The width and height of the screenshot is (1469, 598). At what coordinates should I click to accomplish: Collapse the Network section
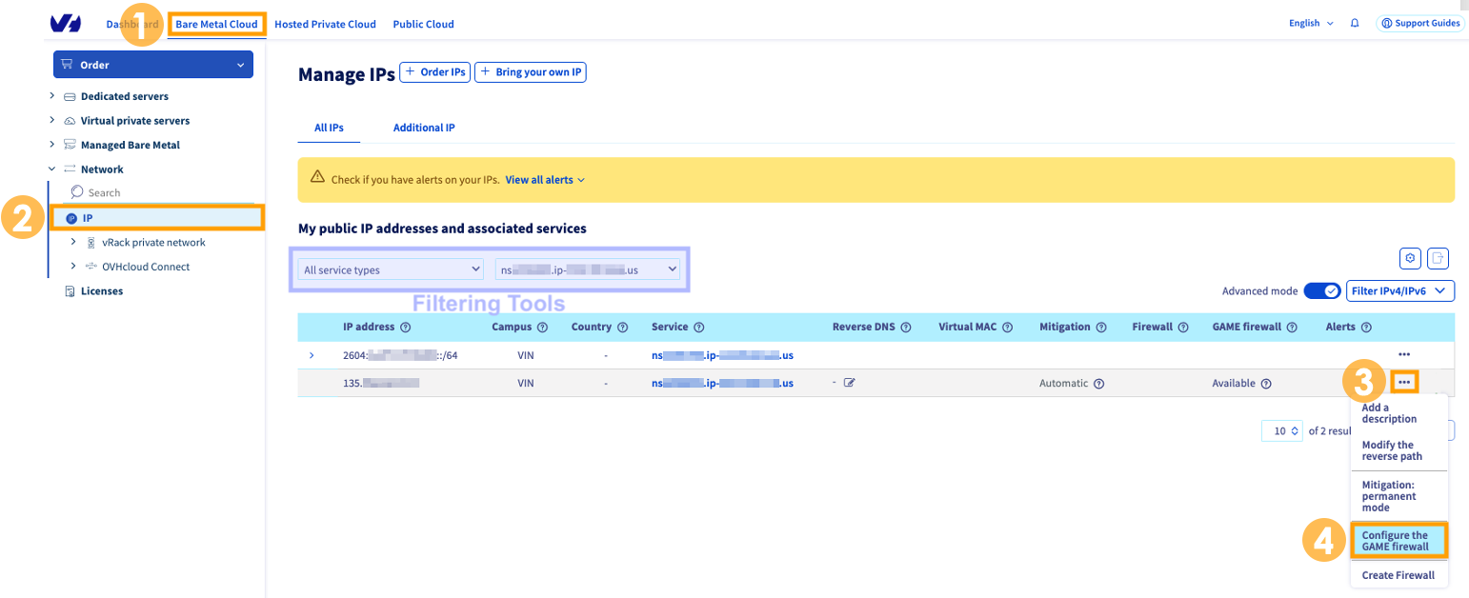(x=52, y=169)
